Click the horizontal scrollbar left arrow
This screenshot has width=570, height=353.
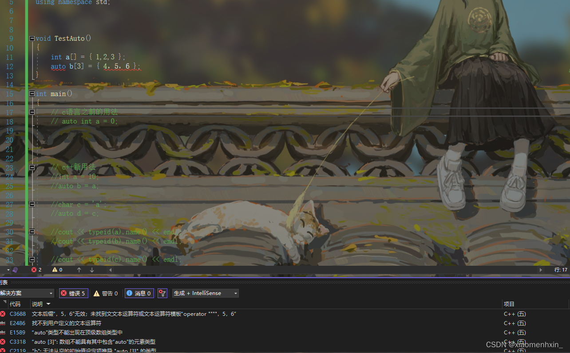click(x=110, y=270)
